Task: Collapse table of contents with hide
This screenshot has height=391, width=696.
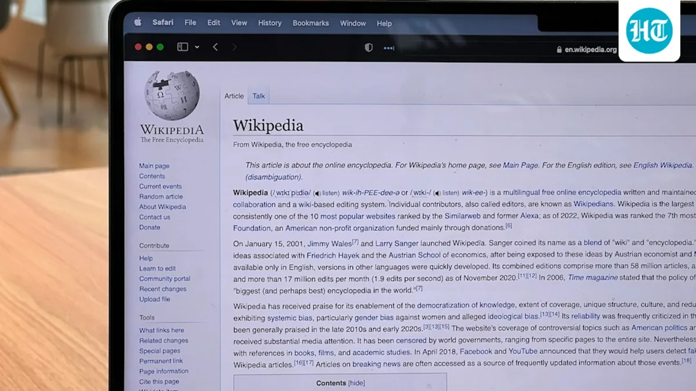Action: point(357,383)
